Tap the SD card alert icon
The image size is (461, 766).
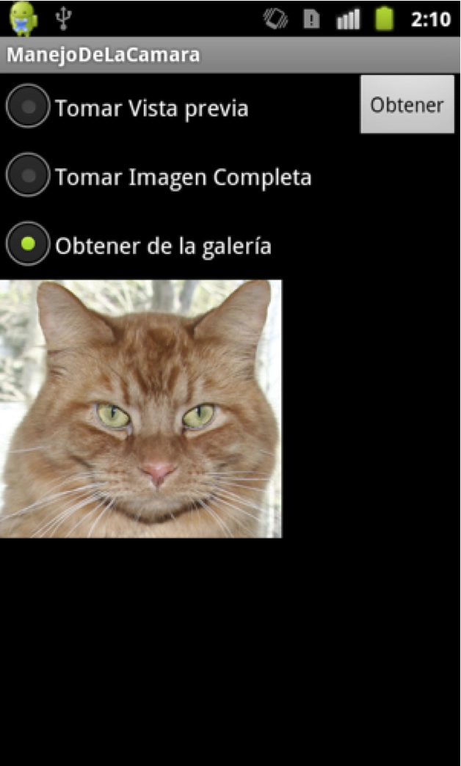click(311, 20)
